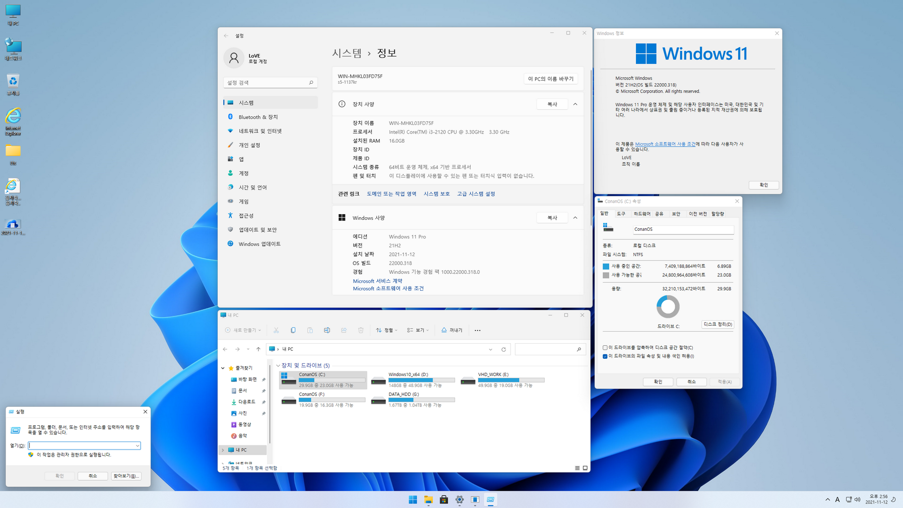903x508 pixels.
Task: Open File Explorer from the taskbar
Action: click(x=428, y=499)
